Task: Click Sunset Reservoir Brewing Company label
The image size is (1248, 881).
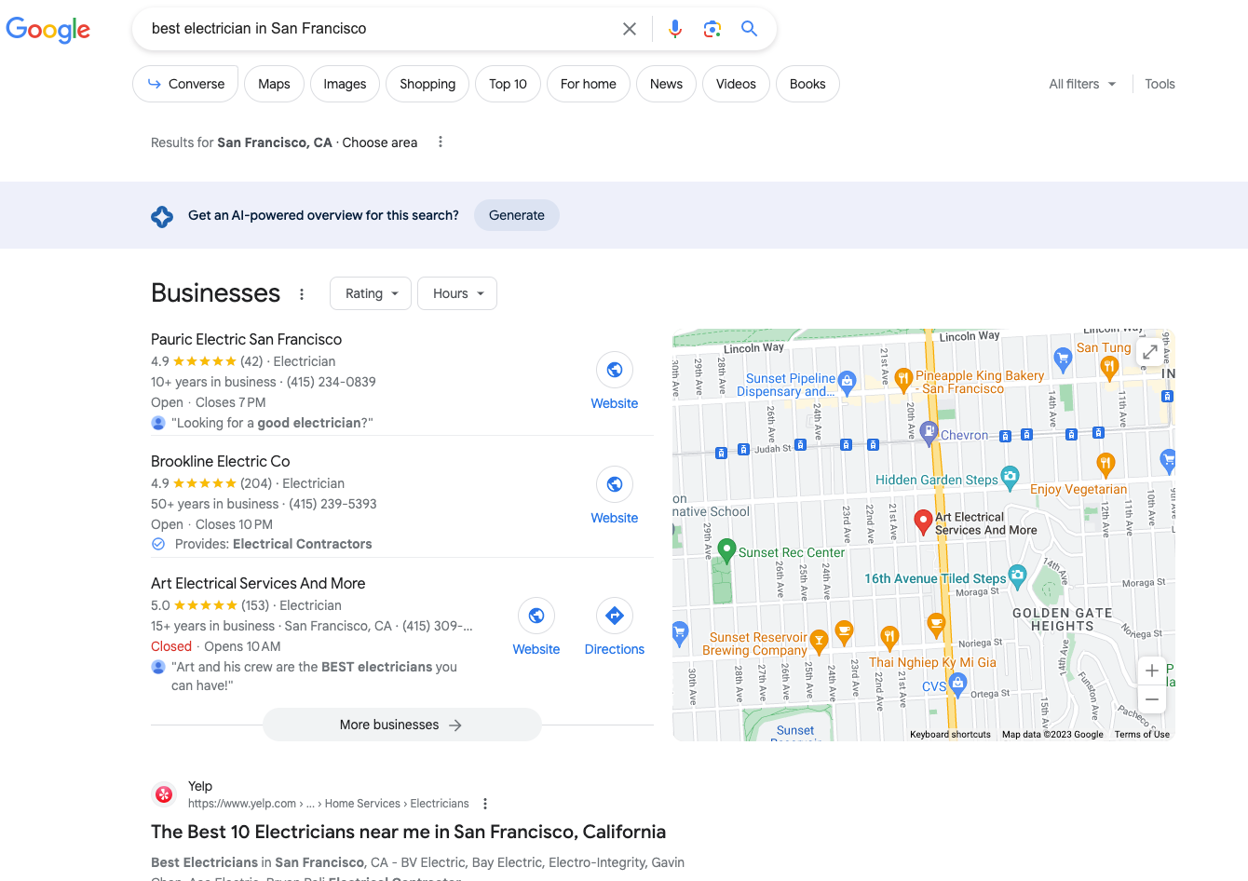Action: click(755, 644)
